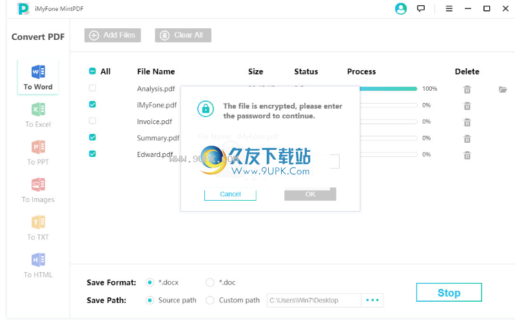Cancel the password dialog
The height and width of the screenshot is (321, 515).
(x=230, y=194)
